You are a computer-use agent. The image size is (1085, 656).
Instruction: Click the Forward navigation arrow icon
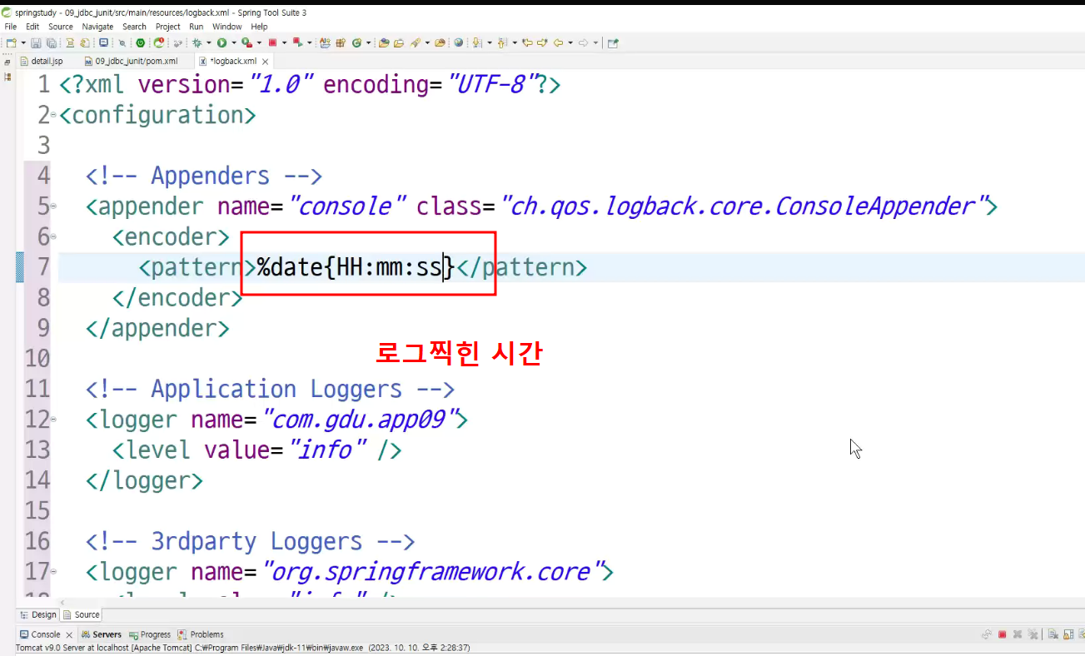584,42
